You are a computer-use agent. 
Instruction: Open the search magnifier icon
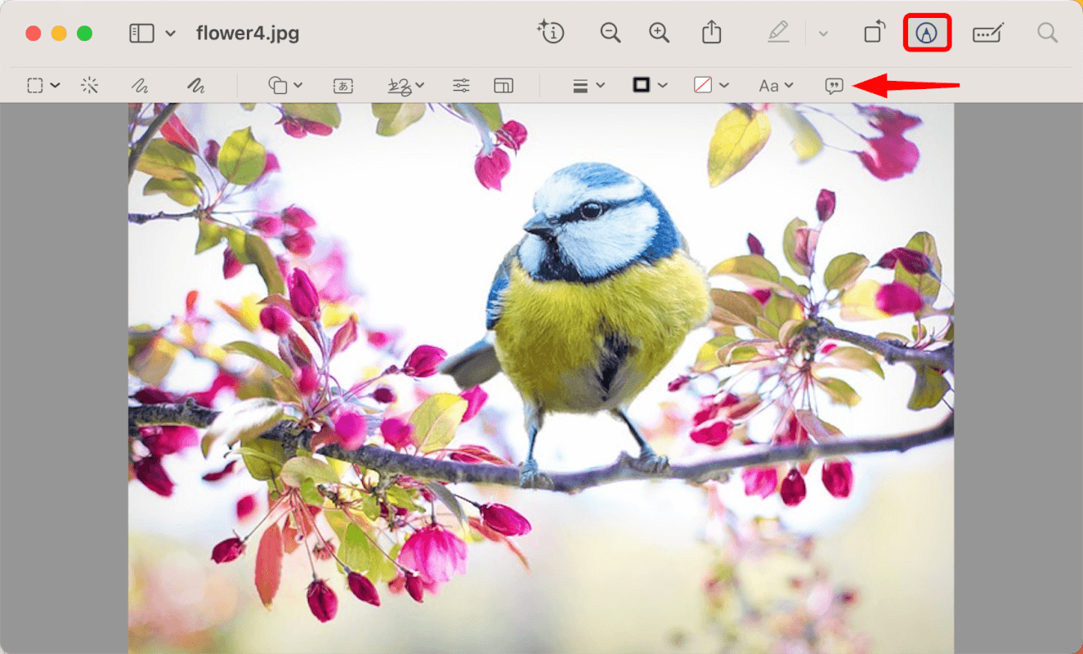pyautogui.click(x=1047, y=33)
